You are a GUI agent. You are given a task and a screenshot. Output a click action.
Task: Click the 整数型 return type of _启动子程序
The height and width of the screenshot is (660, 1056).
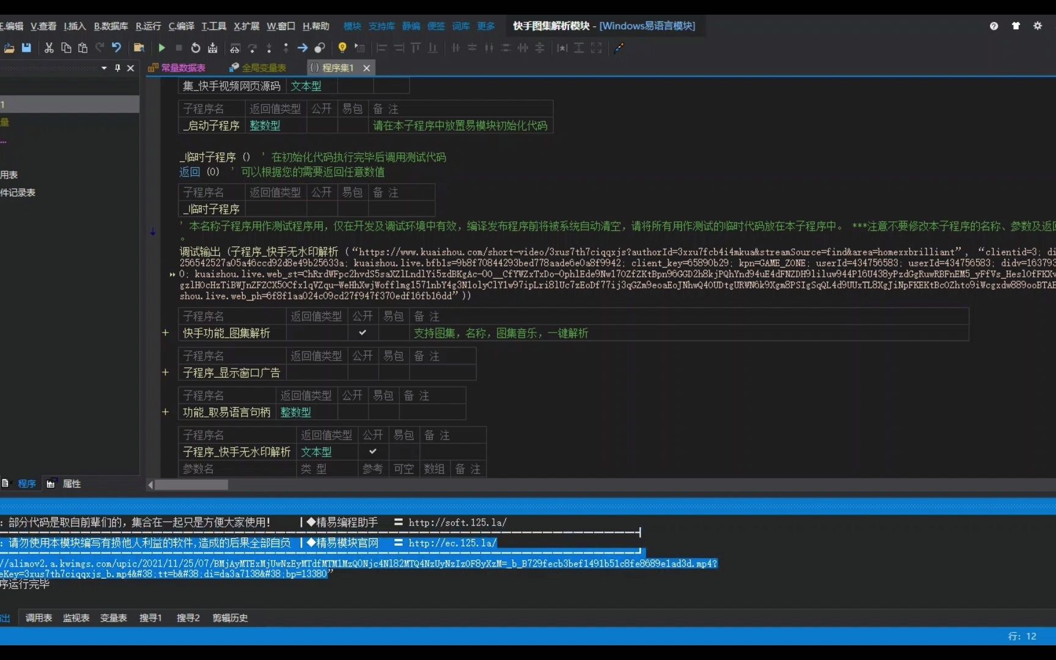pos(265,125)
